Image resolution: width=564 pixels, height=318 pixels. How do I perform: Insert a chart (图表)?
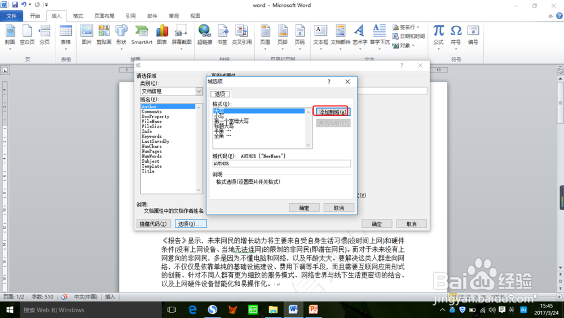click(x=162, y=35)
